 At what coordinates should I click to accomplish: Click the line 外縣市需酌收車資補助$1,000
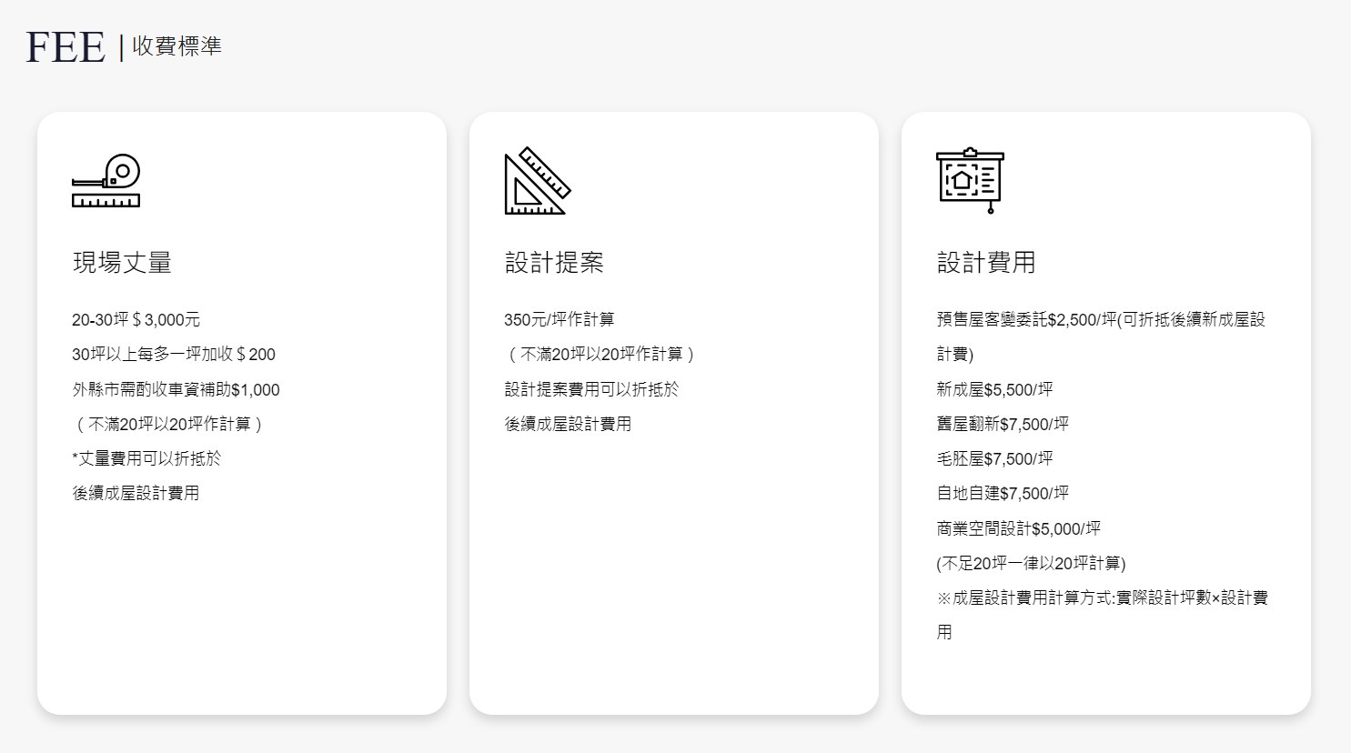(176, 389)
